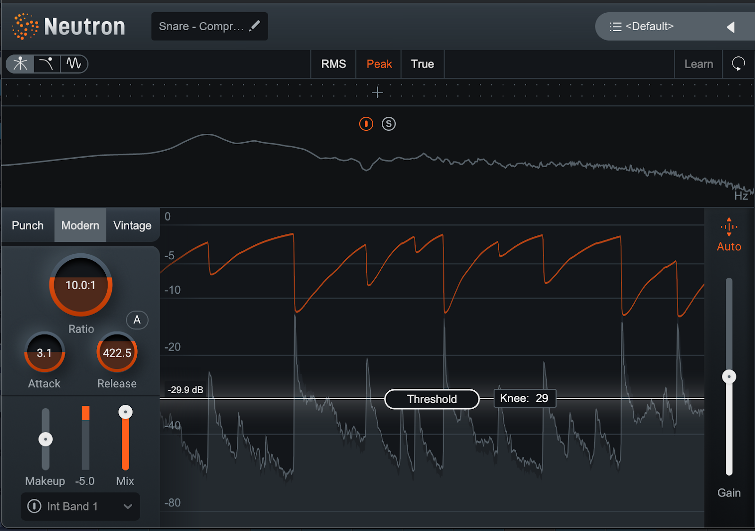Click the Release knob showing 422.5

(x=117, y=353)
